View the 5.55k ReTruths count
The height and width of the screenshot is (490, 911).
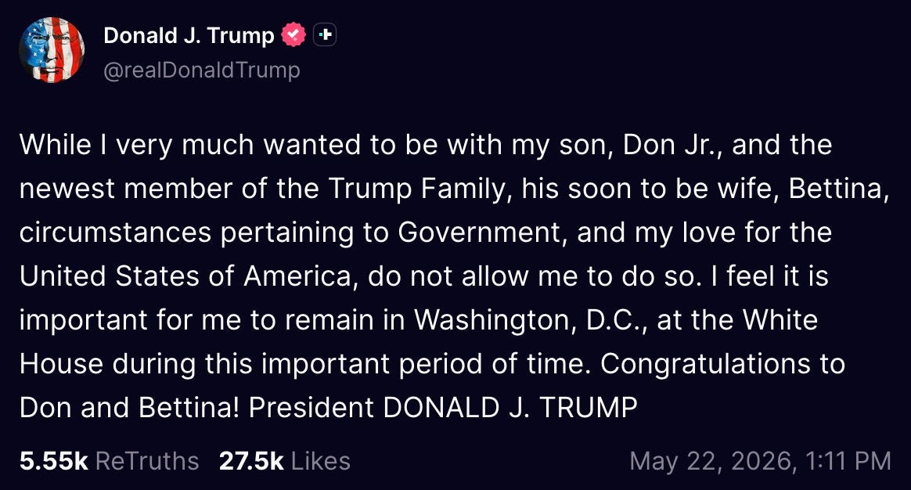[x=53, y=461]
